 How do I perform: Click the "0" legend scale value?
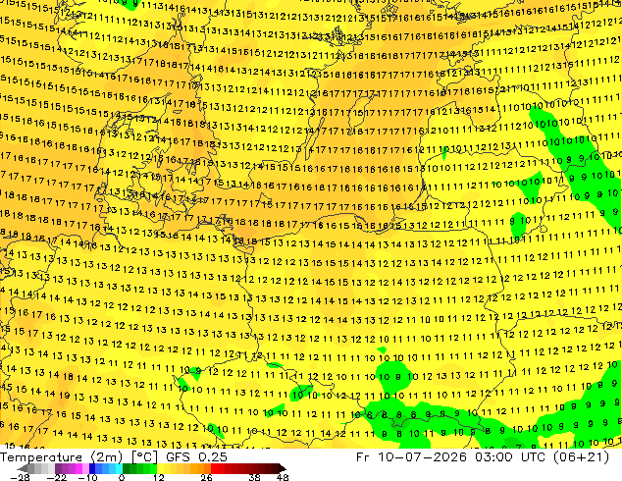pos(122,477)
